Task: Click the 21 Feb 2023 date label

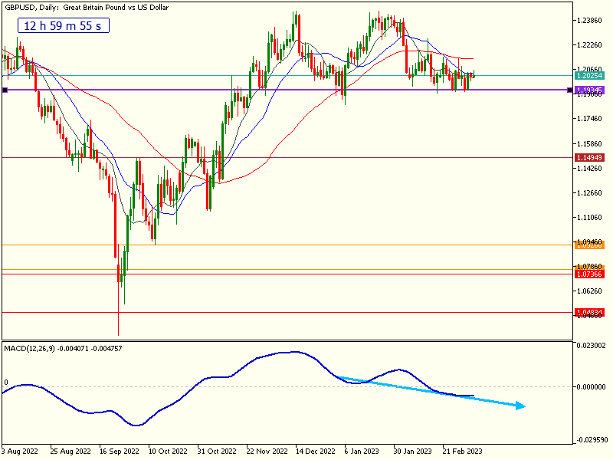Action: click(462, 452)
